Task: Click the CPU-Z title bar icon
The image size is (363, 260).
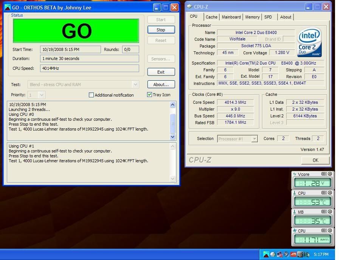Action: (189, 6)
